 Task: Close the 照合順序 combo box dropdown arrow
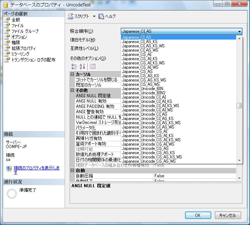tap(240, 31)
